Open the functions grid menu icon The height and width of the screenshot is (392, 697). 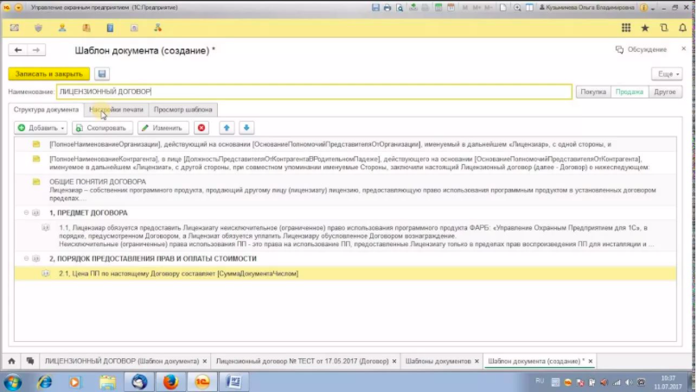click(x=626, y=28)
